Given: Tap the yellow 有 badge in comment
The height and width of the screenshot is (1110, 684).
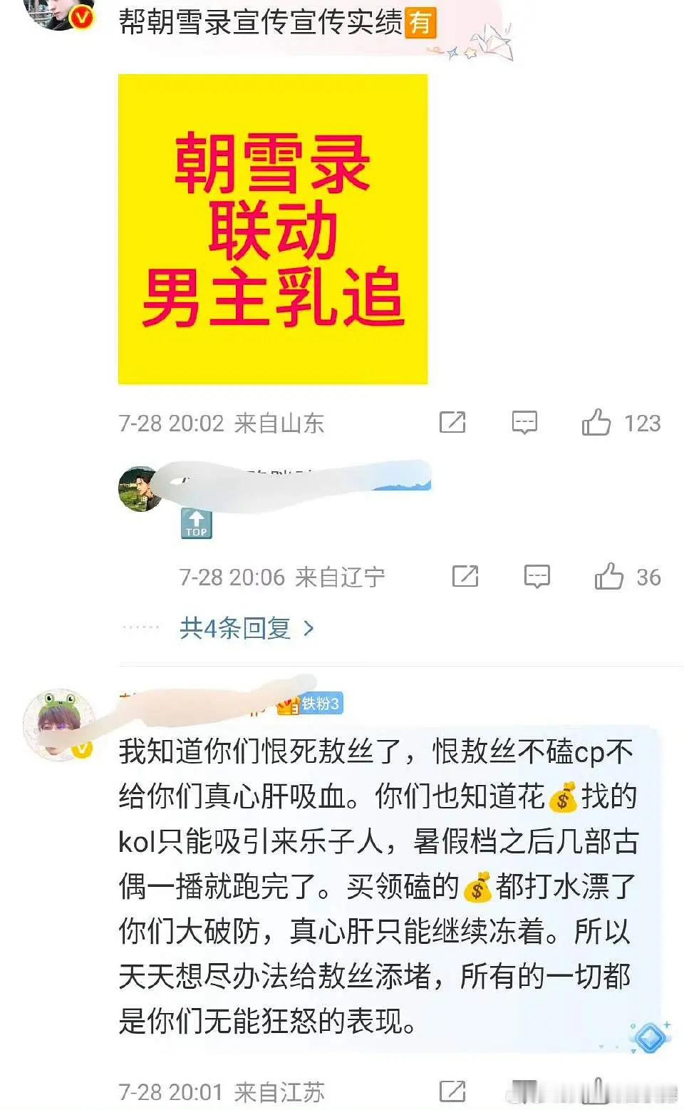Looking at the screenshot, I should tap(420, 22).
